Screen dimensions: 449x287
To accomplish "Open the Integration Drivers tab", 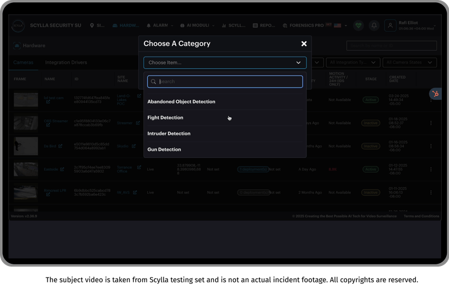I will point(66,62).
